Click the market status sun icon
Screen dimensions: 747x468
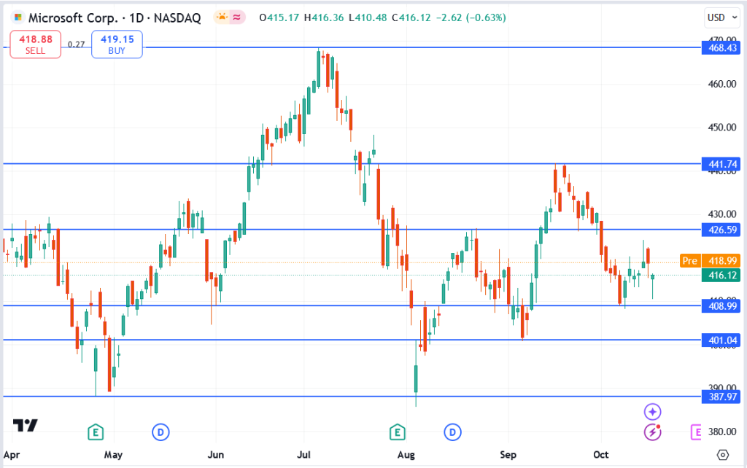tap(222, 17)
